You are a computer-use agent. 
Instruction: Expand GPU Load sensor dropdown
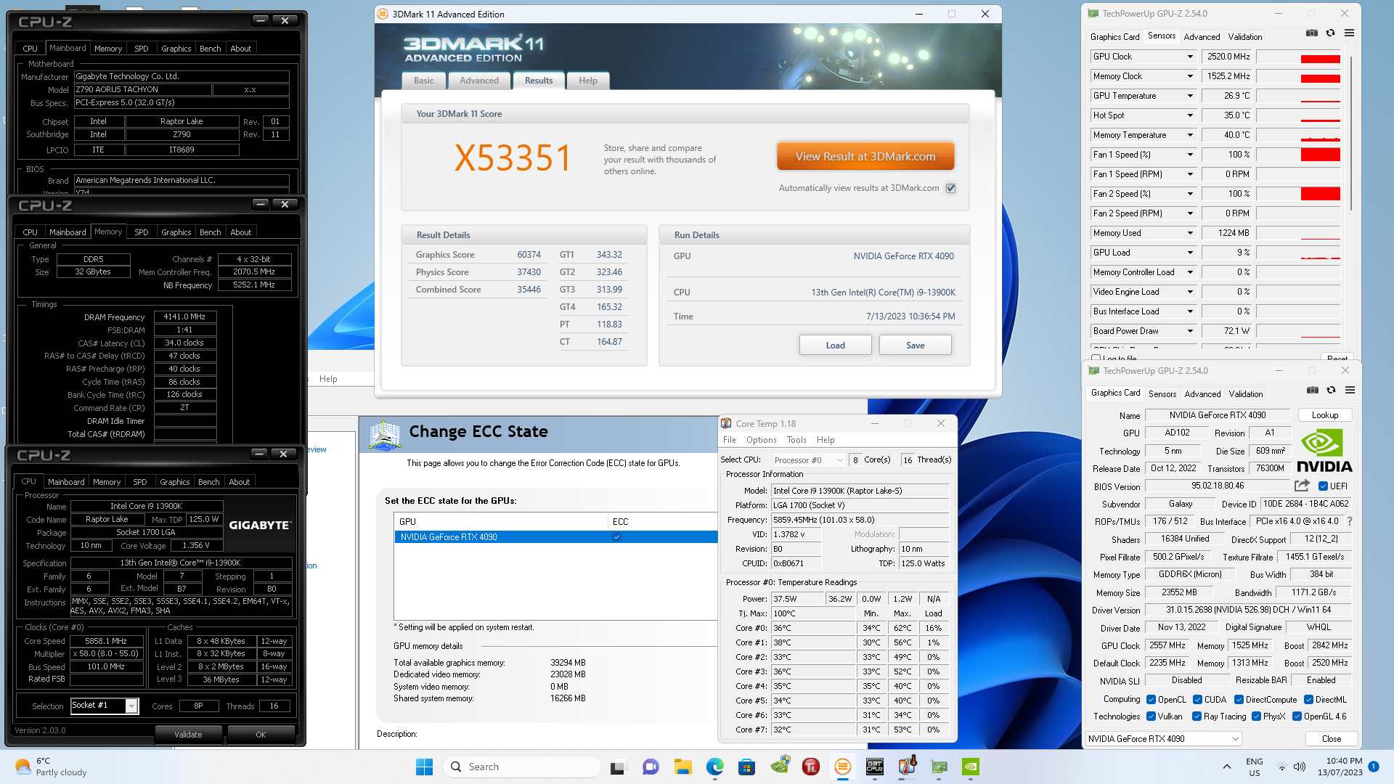[1190, 253]
